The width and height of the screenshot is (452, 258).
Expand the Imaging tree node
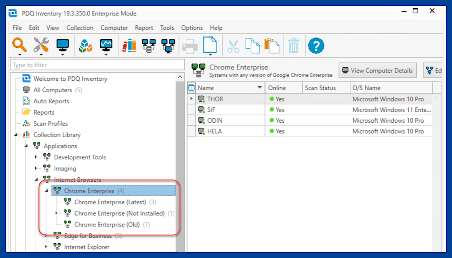pos(36,168)
